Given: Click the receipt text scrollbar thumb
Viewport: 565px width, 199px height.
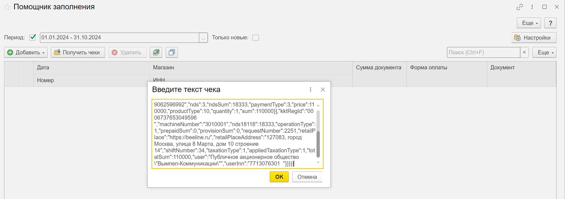Looking at the screenshot, I should (x=318, y=144).
